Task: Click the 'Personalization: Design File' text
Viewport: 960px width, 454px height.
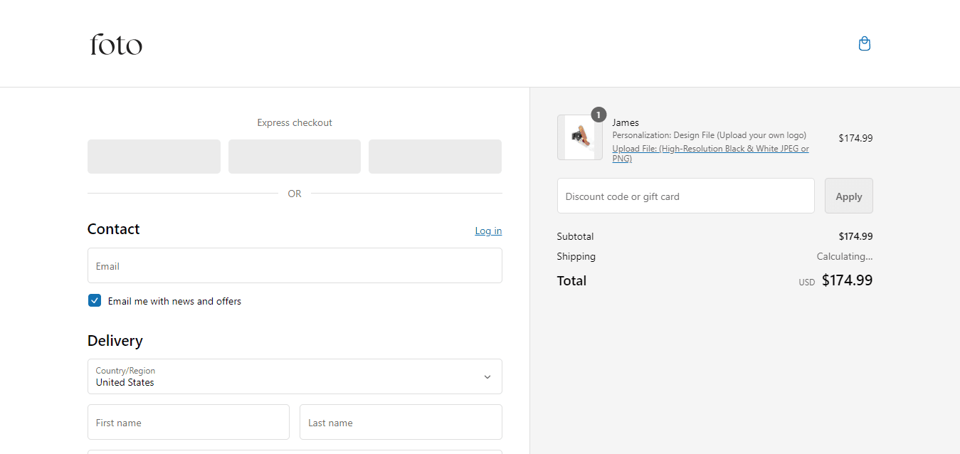Action: click(710, 135)
